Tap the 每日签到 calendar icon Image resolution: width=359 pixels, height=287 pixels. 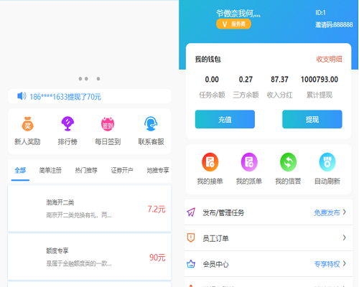108,124
